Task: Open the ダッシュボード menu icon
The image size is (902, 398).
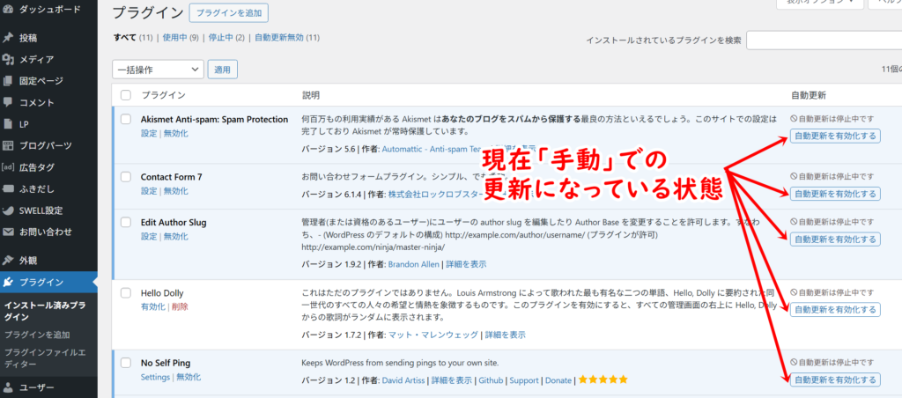Action: [x=8, y=10]
